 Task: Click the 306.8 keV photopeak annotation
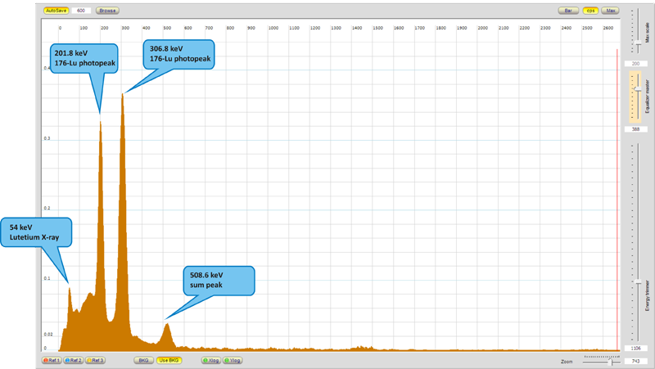coord(179,54)
